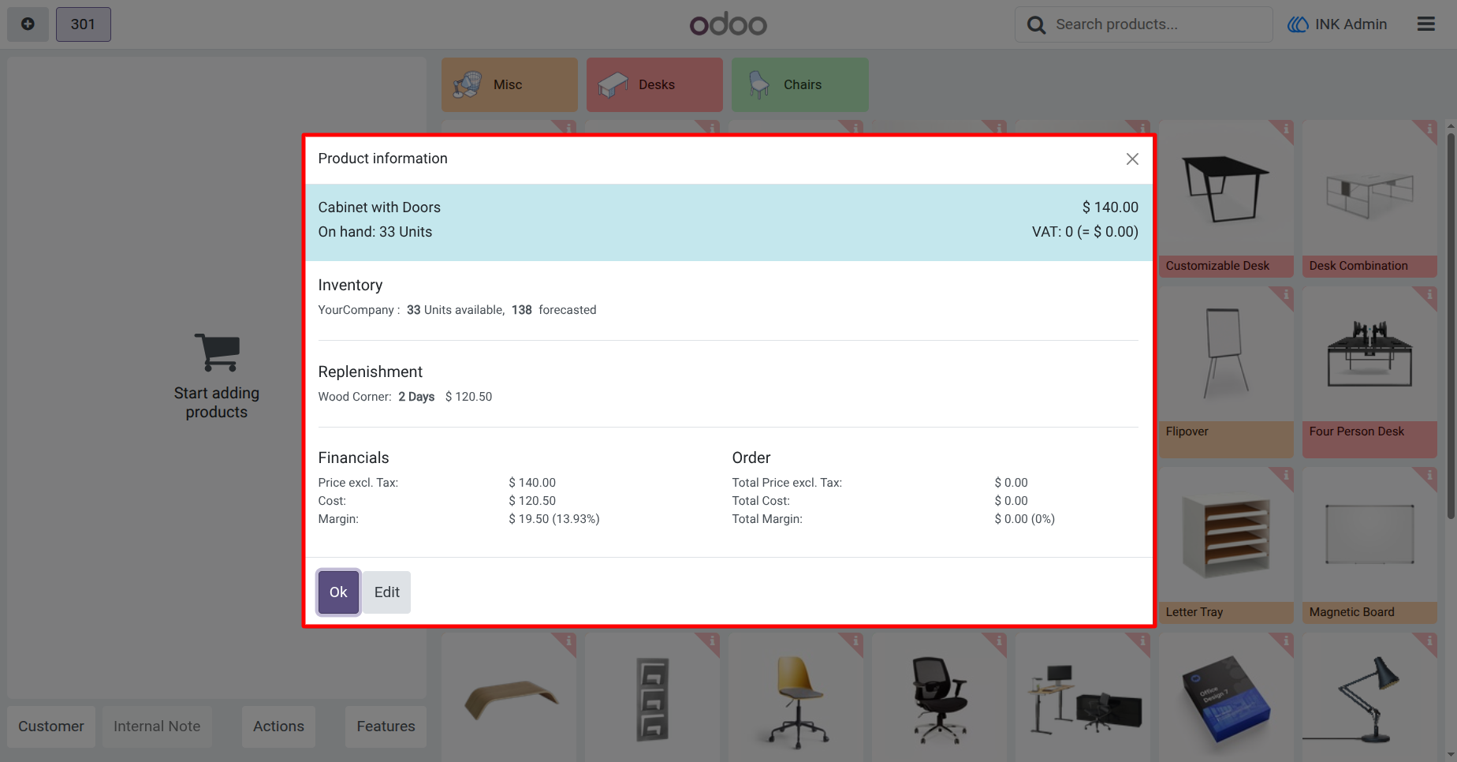The width and height of the screenshot is (1457, 762).
Task: Open the Customer selection button
Action: click(x=51, y=727)
